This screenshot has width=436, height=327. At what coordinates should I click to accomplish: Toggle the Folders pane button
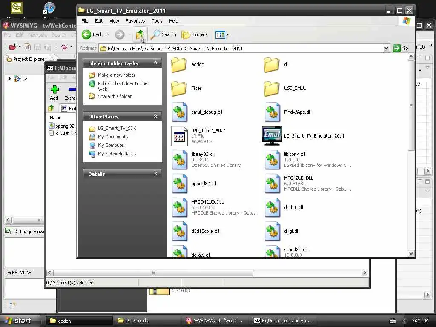pos(195,34)
